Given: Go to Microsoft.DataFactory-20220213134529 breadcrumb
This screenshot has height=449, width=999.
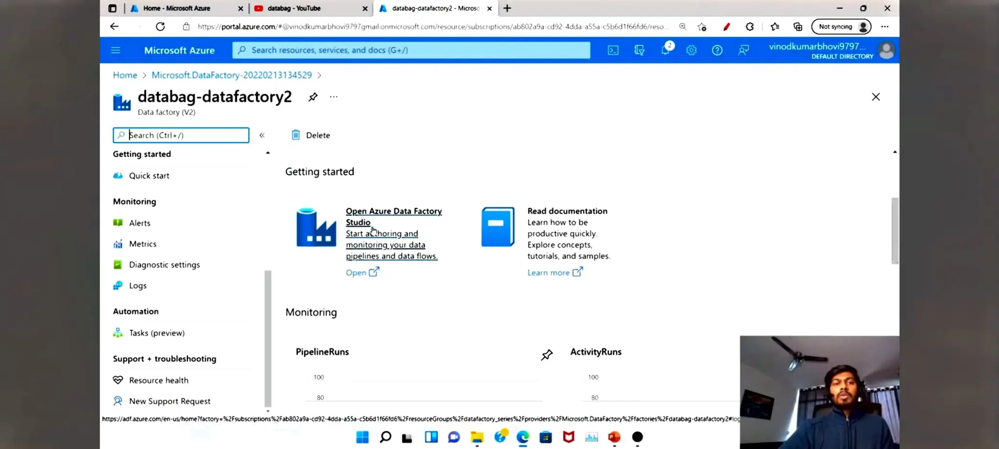Looking at the screenshot, I should point(232,75).
